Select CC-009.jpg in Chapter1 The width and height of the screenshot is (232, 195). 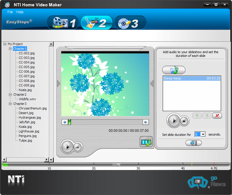pyautogui.click(x=27, y=85)
